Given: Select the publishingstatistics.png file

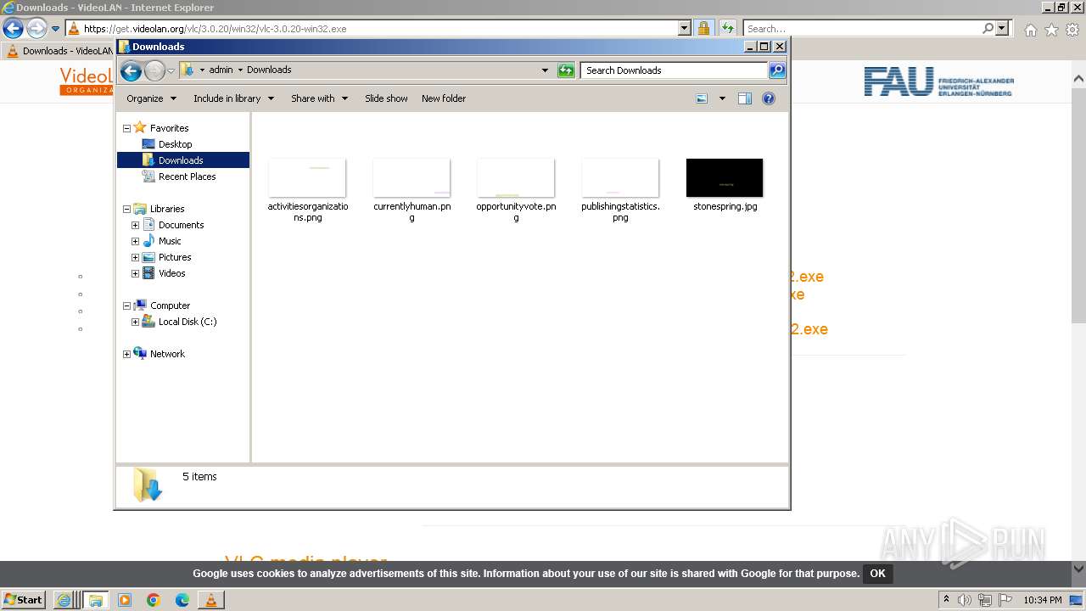Looking at the screenshot, I should 620,190.
